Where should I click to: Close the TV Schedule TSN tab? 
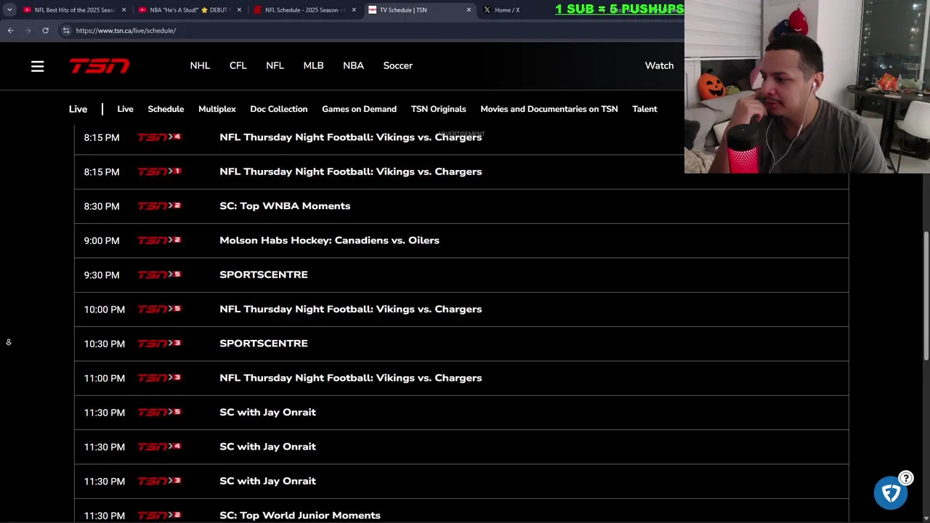click(469, 10)
